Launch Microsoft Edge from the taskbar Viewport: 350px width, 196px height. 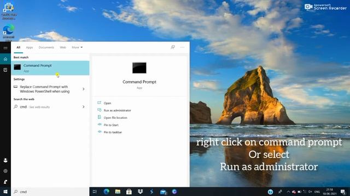coord(106,192)
